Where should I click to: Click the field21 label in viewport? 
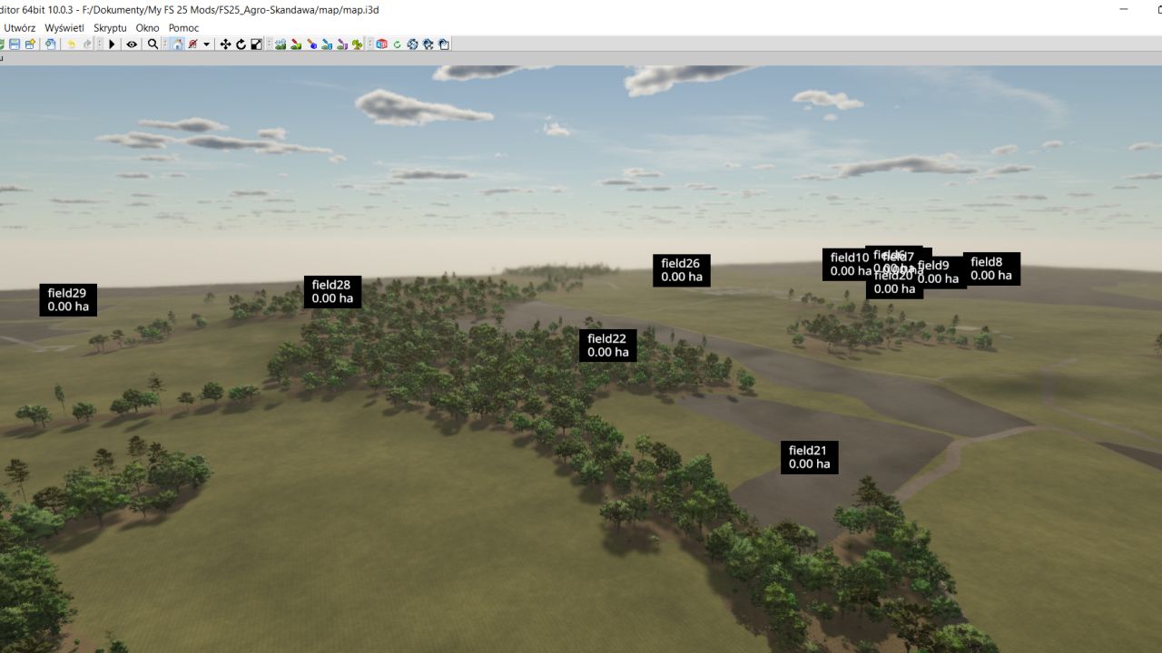click(x=810, y=457)
